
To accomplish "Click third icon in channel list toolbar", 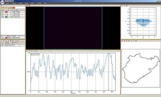I will [x=6, y=41].
